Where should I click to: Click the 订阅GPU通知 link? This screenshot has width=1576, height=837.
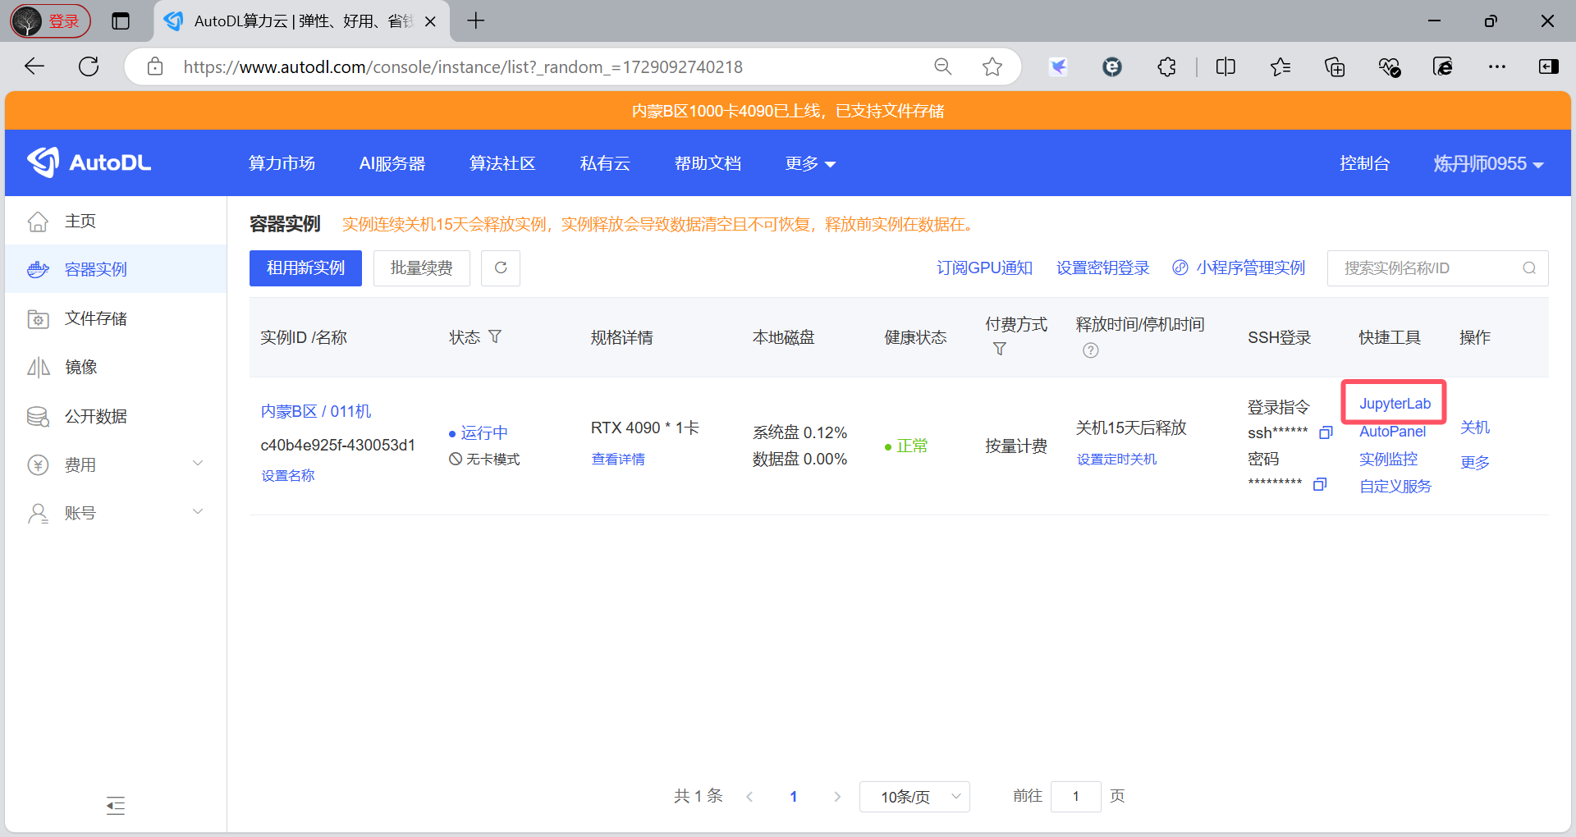pos(984,268)
